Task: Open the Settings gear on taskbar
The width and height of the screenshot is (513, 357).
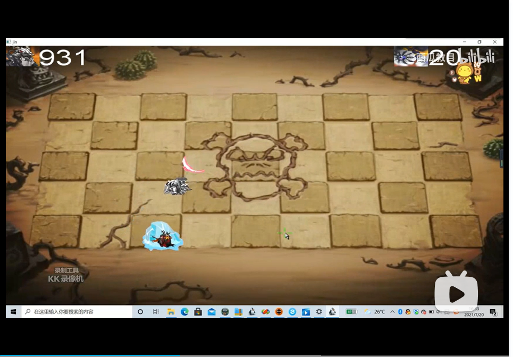Action: point(319,312)
